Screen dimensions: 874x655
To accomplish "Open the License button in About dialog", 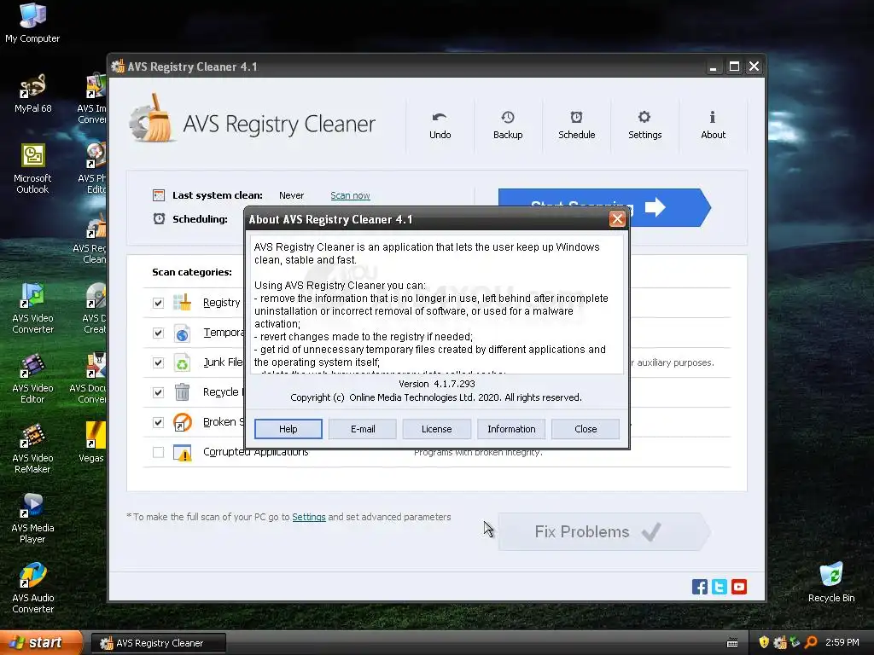I will coord(436,429).
